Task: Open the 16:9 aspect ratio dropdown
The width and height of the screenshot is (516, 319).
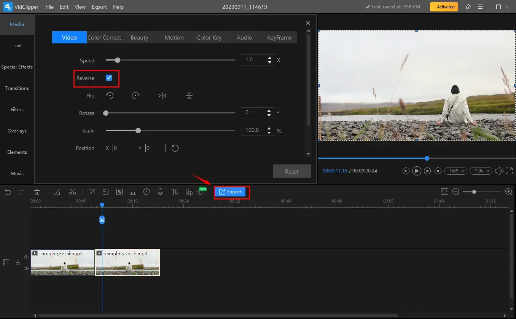Action: (456, 171)
